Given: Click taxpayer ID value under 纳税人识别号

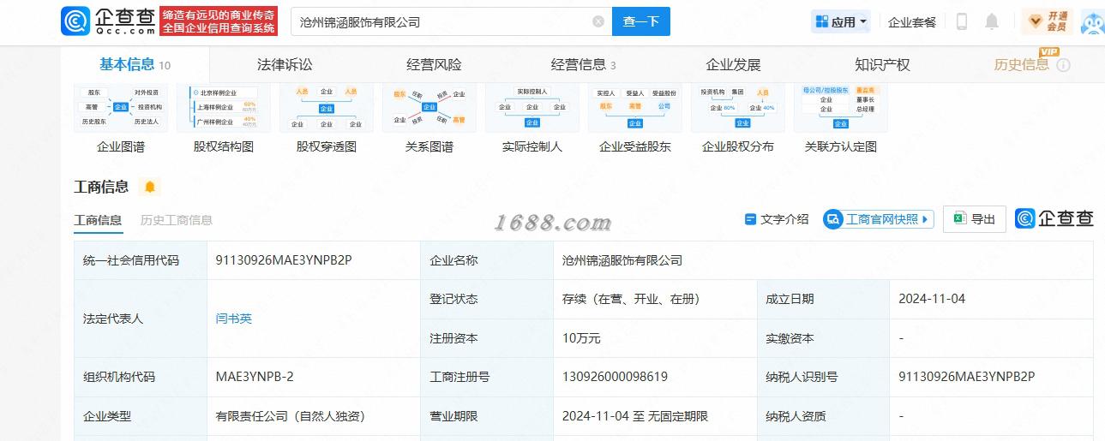Looking at the screenshot, I should (967, 377).
